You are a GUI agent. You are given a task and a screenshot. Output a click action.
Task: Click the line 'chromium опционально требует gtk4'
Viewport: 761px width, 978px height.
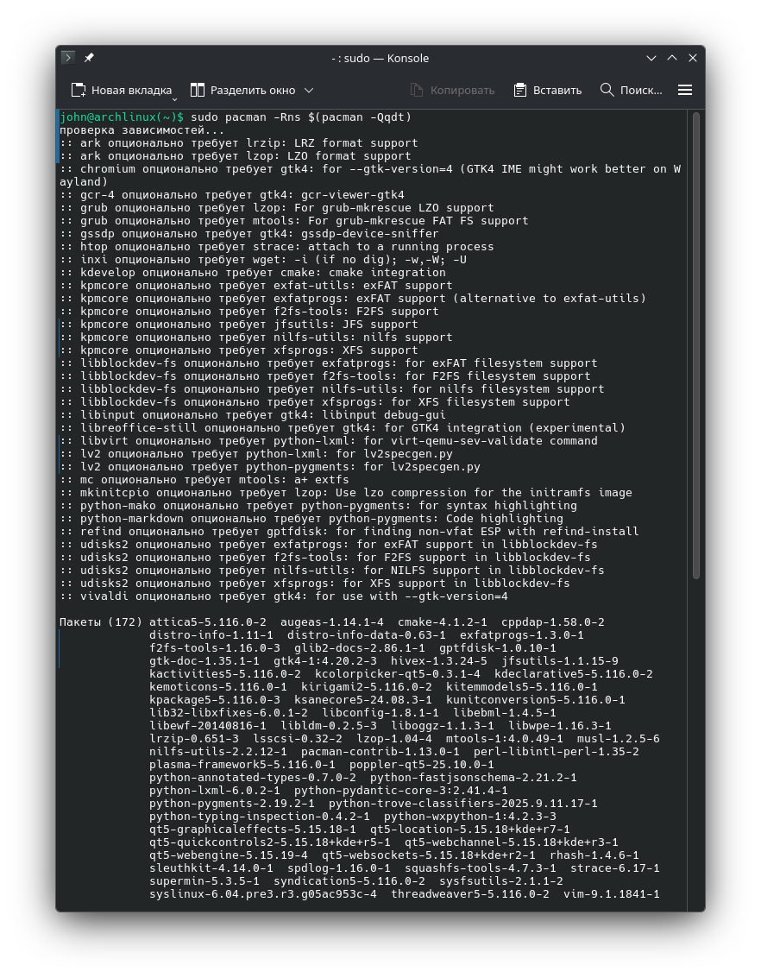click(370, 175)
